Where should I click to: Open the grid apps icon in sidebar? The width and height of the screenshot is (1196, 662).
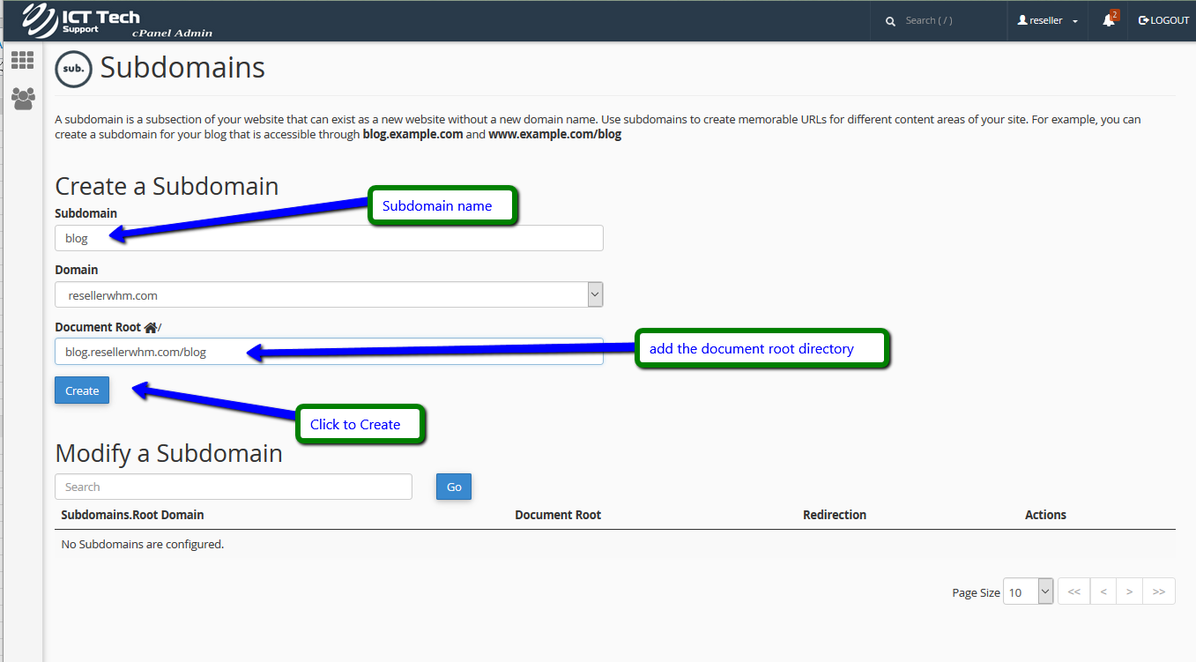click(22, 60)
